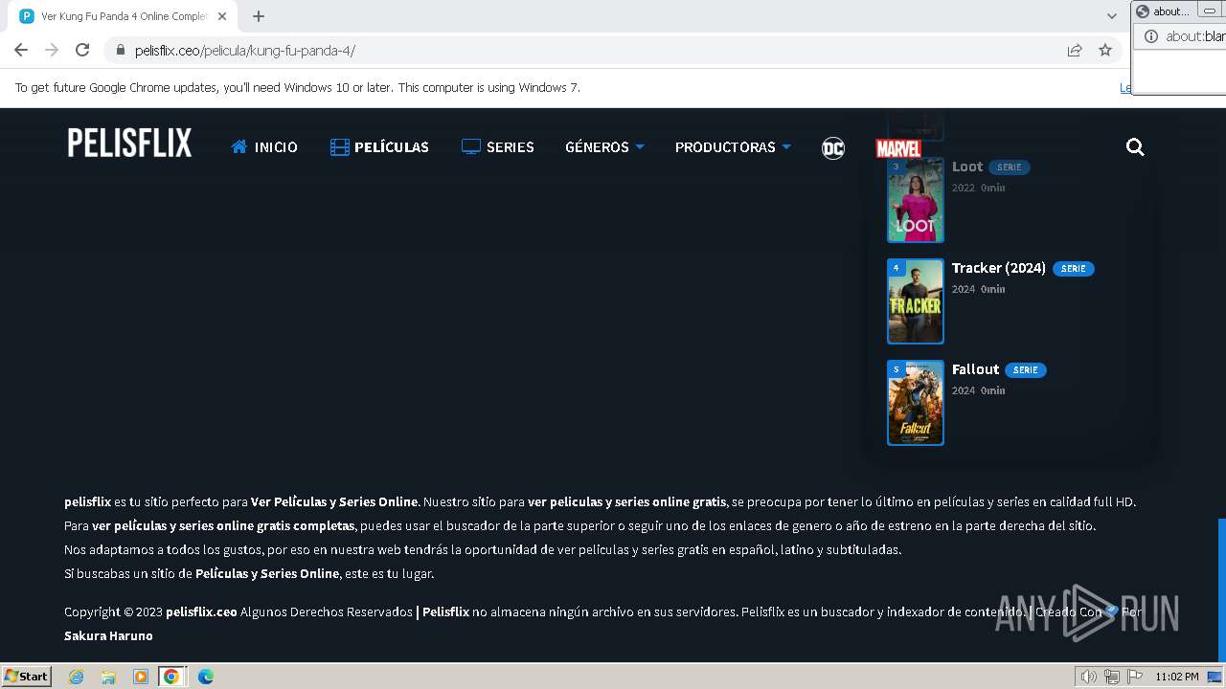The height and width of the screenshot is (689, 1226).
Task: Open File Explorer from the taskbar
Action: pos(108,677)
